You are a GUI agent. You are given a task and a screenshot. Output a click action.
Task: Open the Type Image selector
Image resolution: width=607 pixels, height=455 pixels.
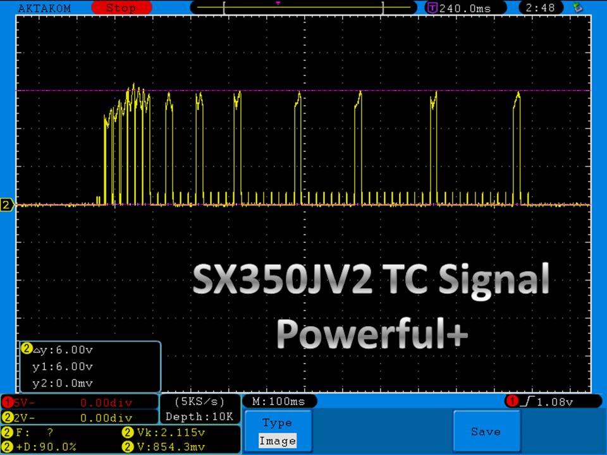[278, 432]
